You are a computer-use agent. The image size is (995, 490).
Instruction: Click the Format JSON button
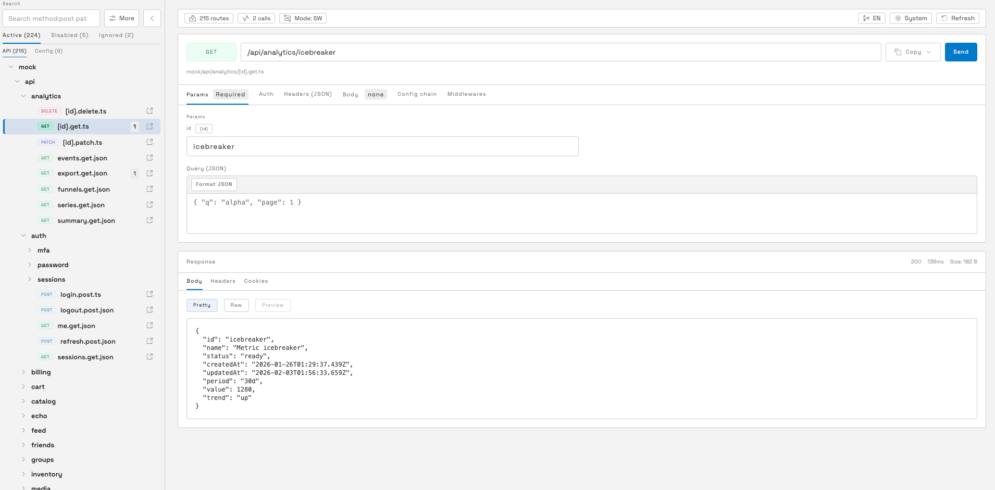pyautogui.click(x=214, y=184)
